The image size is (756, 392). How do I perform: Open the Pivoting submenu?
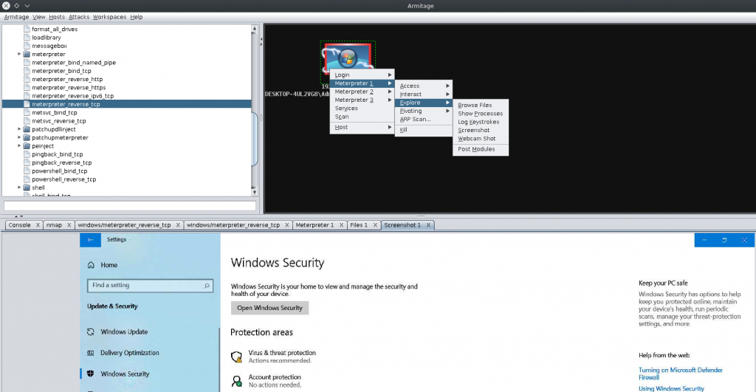(x=423, y=111)
